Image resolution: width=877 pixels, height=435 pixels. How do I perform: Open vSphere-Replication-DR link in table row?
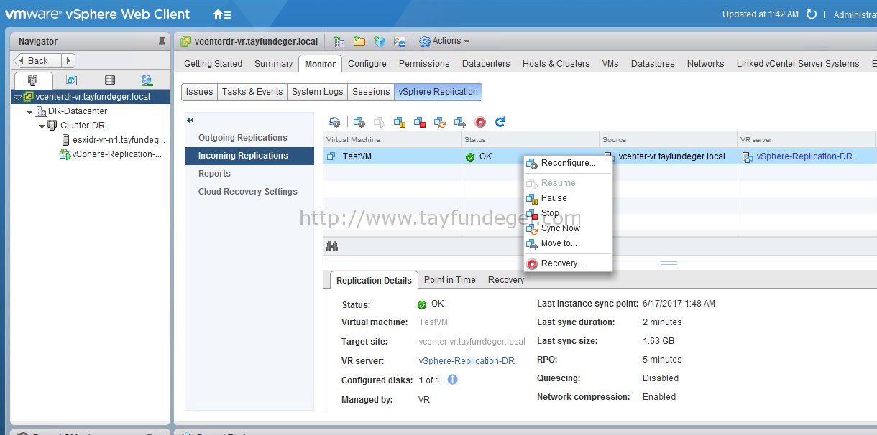[804, 156]
